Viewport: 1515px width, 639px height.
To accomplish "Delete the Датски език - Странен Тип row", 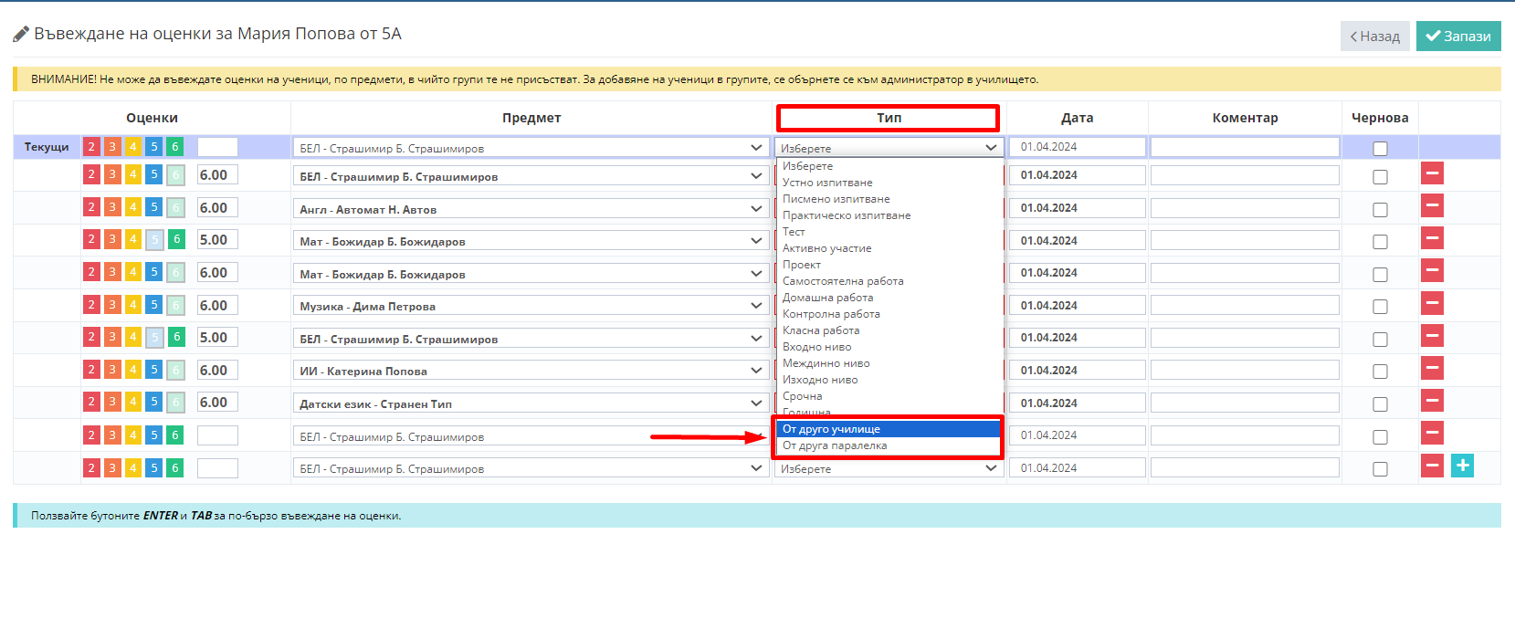I will 1432,402.
